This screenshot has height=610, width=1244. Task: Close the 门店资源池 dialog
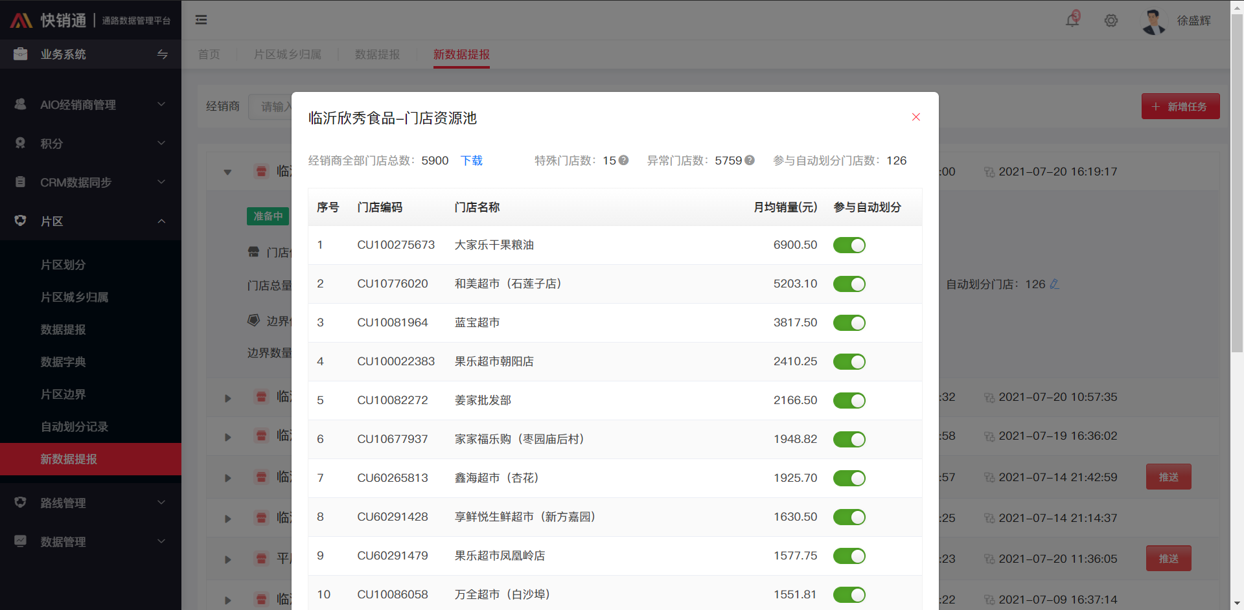(x=916, y=117)
